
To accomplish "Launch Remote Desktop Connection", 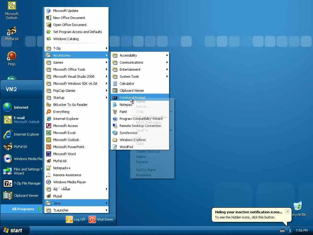I will pos(140,126).
